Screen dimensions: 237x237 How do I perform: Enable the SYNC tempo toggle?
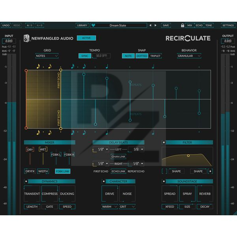(85, 56)
